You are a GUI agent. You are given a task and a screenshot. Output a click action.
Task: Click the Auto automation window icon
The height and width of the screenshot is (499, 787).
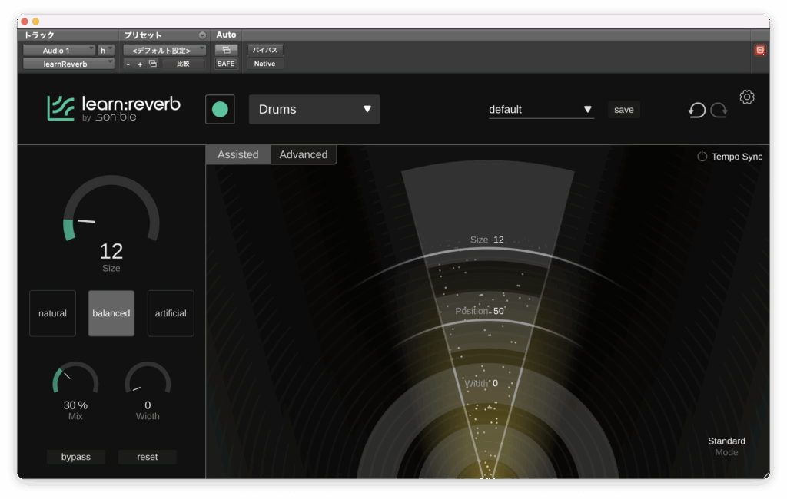pos(226,50)
